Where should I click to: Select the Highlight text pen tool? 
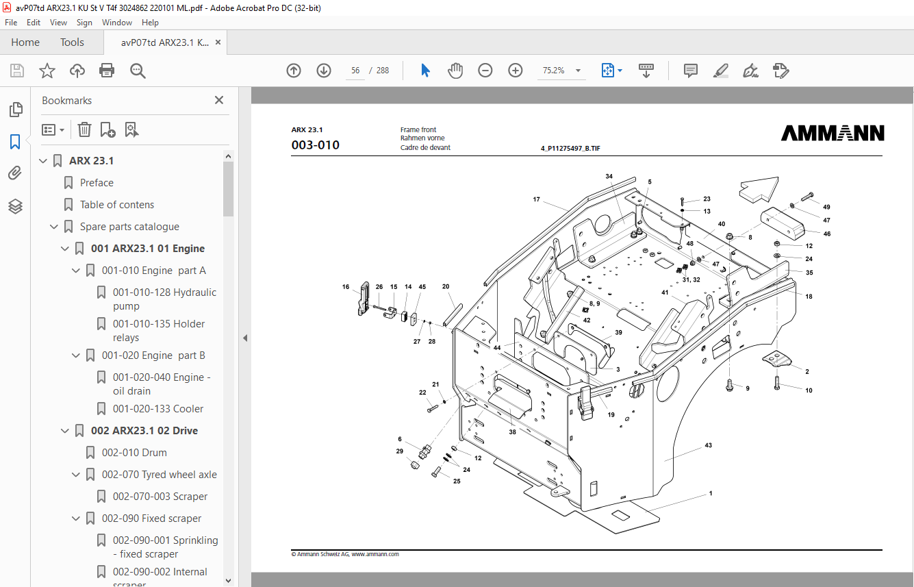tap(720, 71)
